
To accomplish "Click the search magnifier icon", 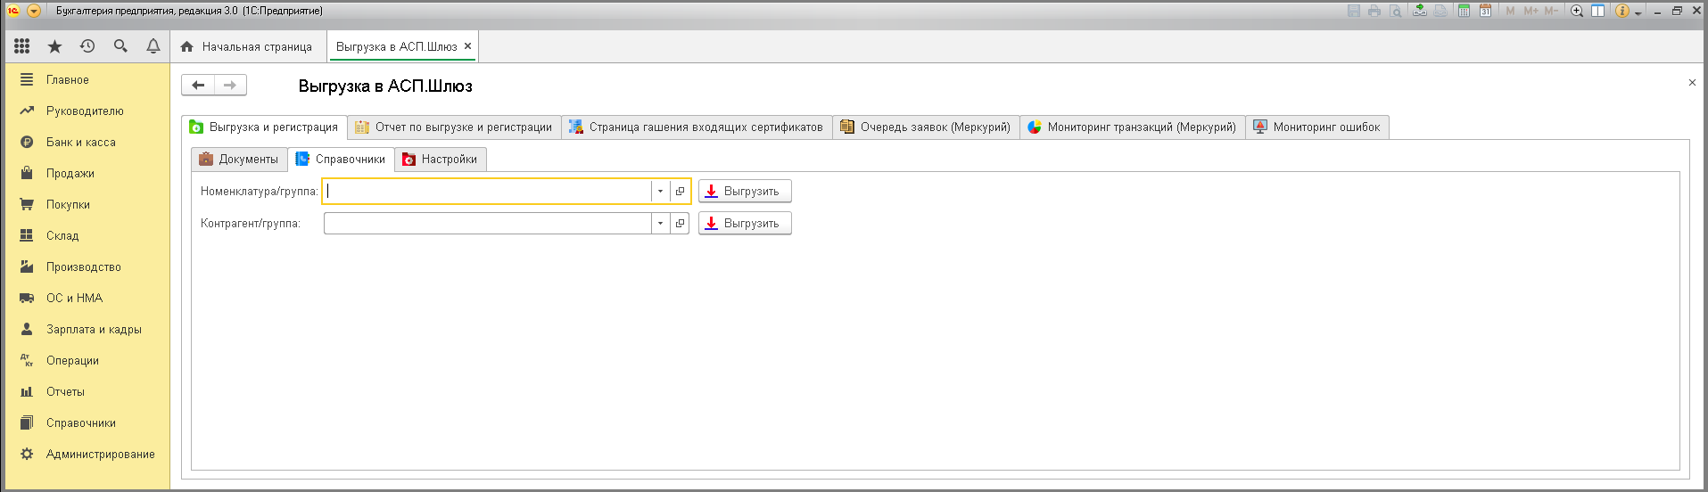I will point(120,46).
